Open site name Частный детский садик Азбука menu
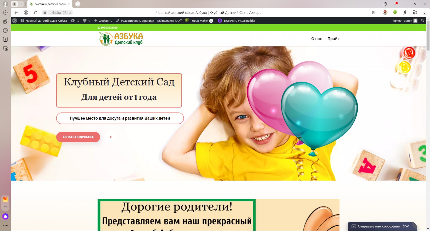This screenshot has height=231, width=430. [x=44, y=21]
